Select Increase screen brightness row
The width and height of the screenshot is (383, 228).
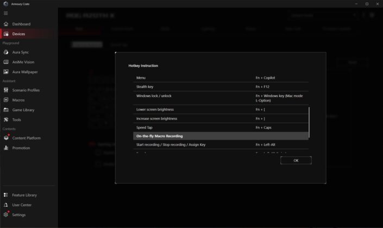click(221, 118)
